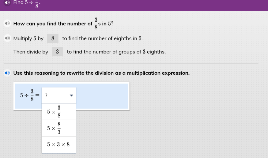Image resolution: width=268 pixels, height=158 pixels.
Task: Play audio for 'How can you find' question
Action: [7, 23]
